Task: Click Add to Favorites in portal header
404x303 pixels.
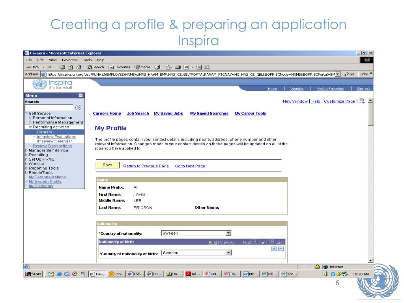Action: (x=330, y=89)
